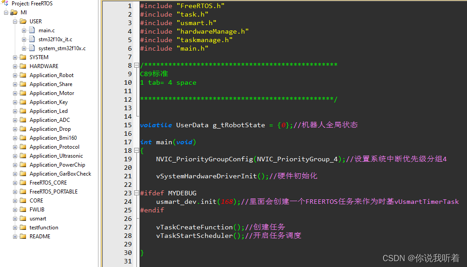
Task: Click the CORE folder icon
Action: coord(23,200)
